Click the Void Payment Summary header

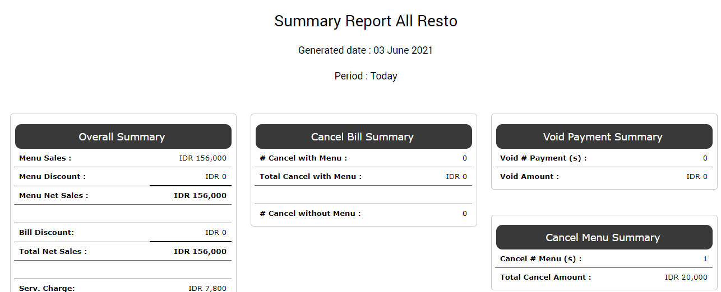(603, 137)
